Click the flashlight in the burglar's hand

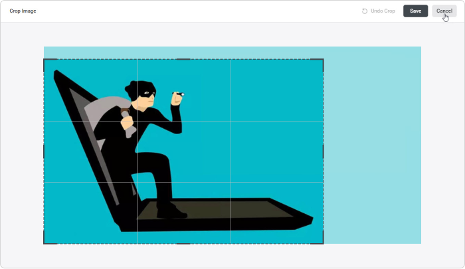coord(179,94)
